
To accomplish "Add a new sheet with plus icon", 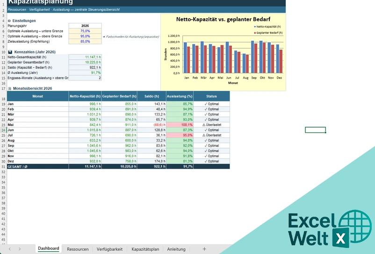I will click(x=204, y=249).
